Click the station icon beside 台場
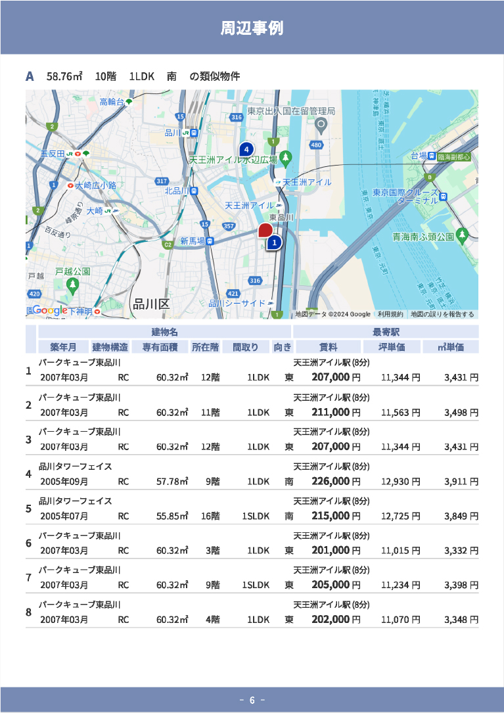504x713 pixels. pyautogui.click(x=432, y=156)
